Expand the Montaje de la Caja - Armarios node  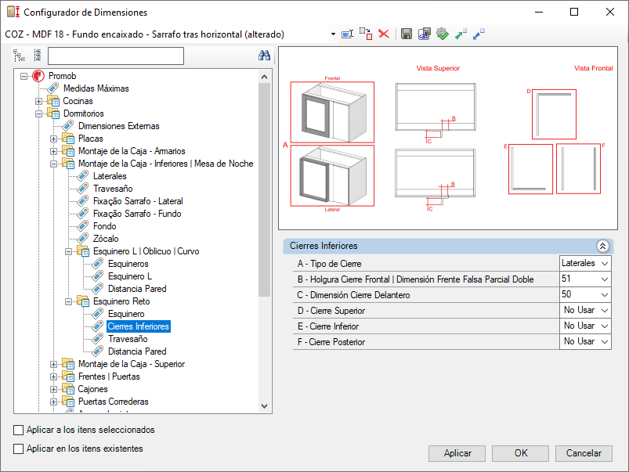click(53, 151)
